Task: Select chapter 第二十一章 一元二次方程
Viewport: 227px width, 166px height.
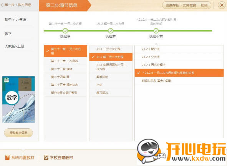Action: tap(65, 51)
